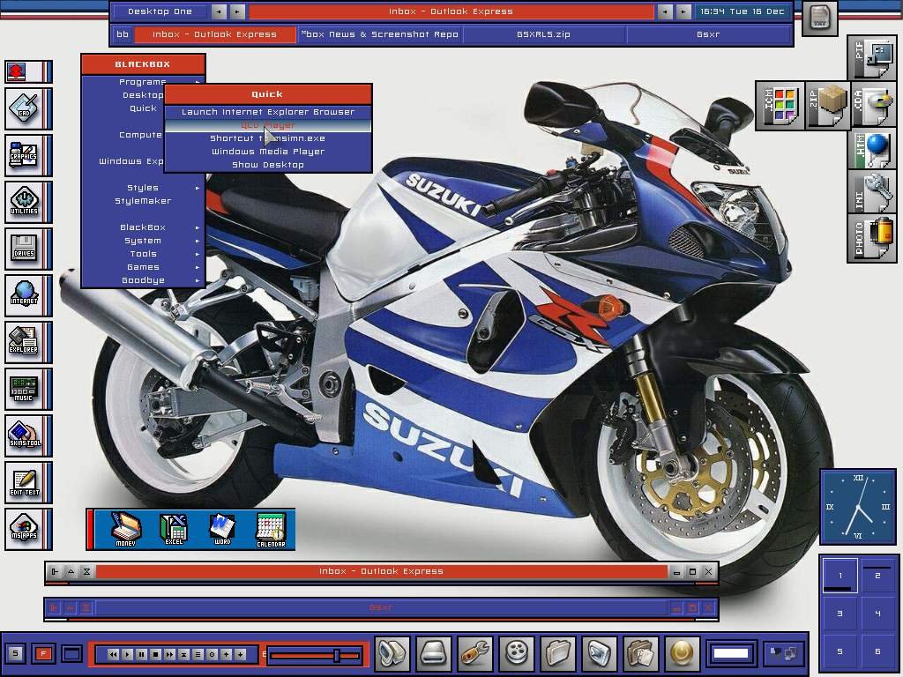The image size is (903, 677).
Task: Launch Excel from the shortcut bar
Action: (x=174, y=529)
